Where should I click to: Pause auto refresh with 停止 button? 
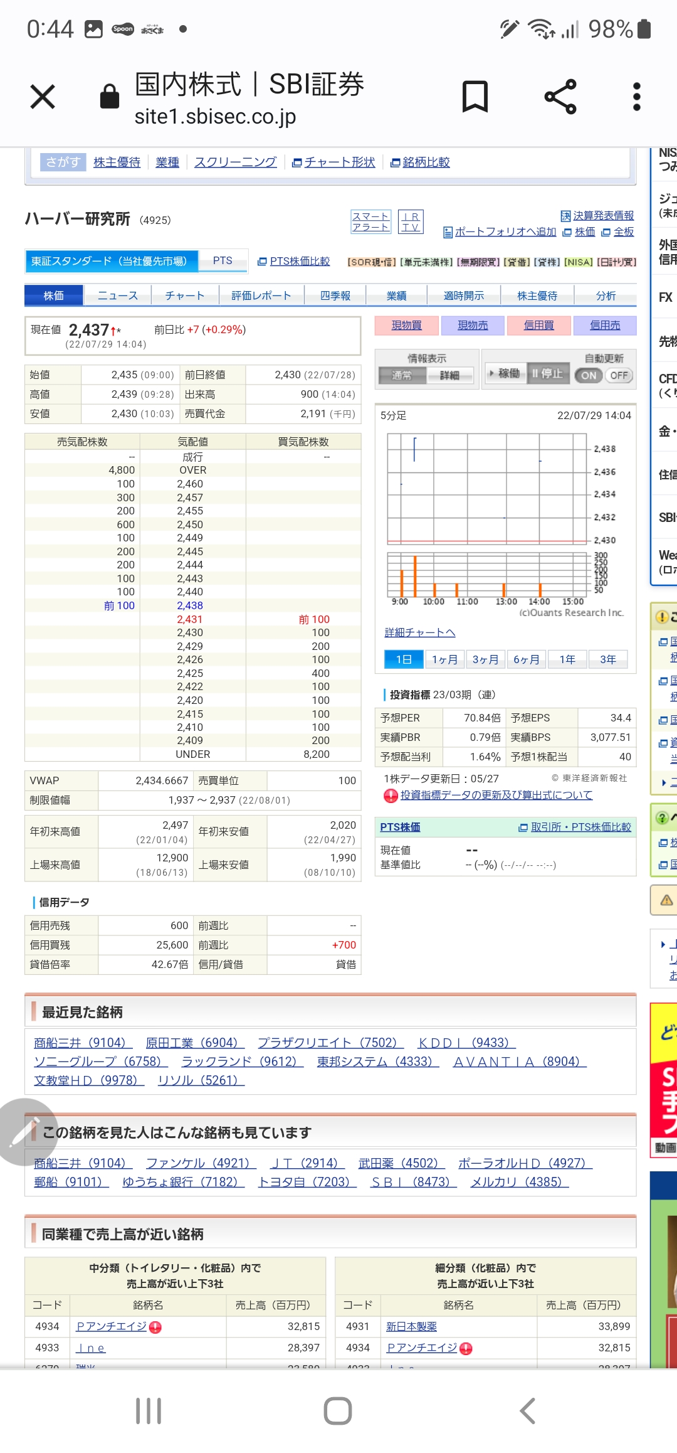coord(548,373)
